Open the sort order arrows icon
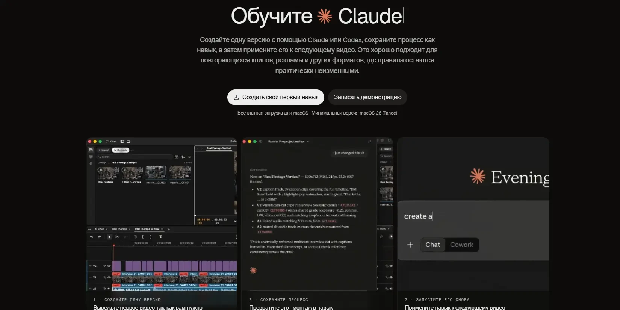Image resolution: width=620 pixels, height=310 pixels. (x=183, y=157)
